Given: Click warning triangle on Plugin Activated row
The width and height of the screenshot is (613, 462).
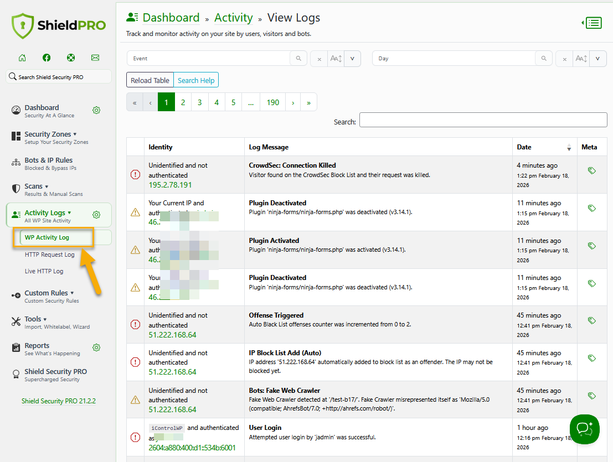Looking at the screenshot, I should [135, 250].
